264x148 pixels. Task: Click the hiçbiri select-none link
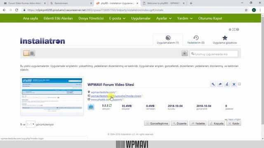click(238, 119)
